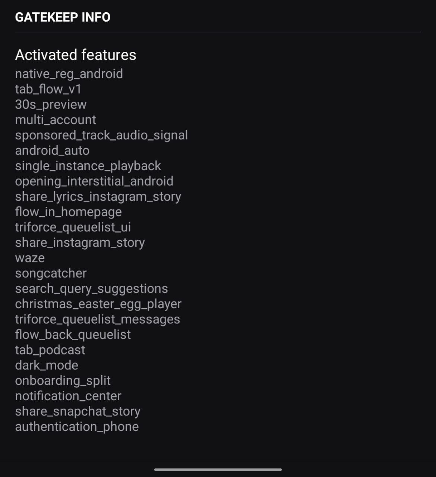Tap opening_interstitial_android line
This screenshot has height=477, width=436.
tap(94, 181)
